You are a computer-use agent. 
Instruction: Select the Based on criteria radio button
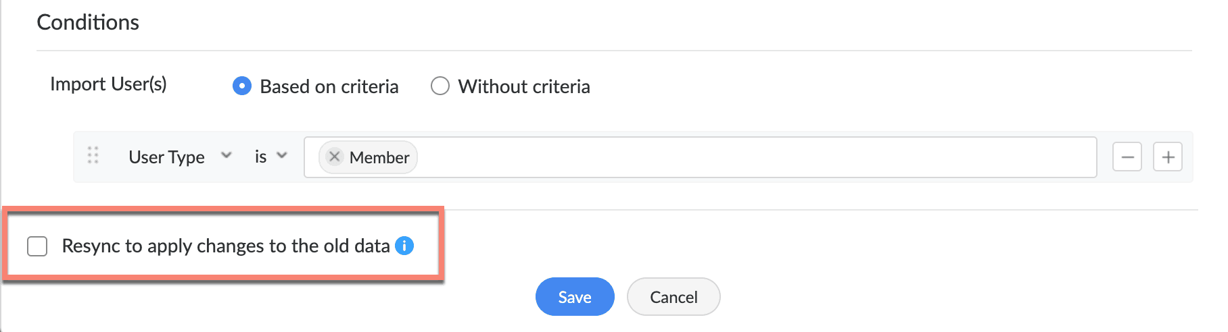pos(242,86)
